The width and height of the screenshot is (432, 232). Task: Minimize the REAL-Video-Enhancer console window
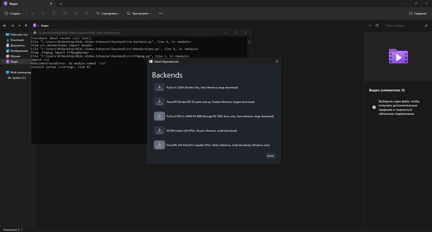click(225, 33)
